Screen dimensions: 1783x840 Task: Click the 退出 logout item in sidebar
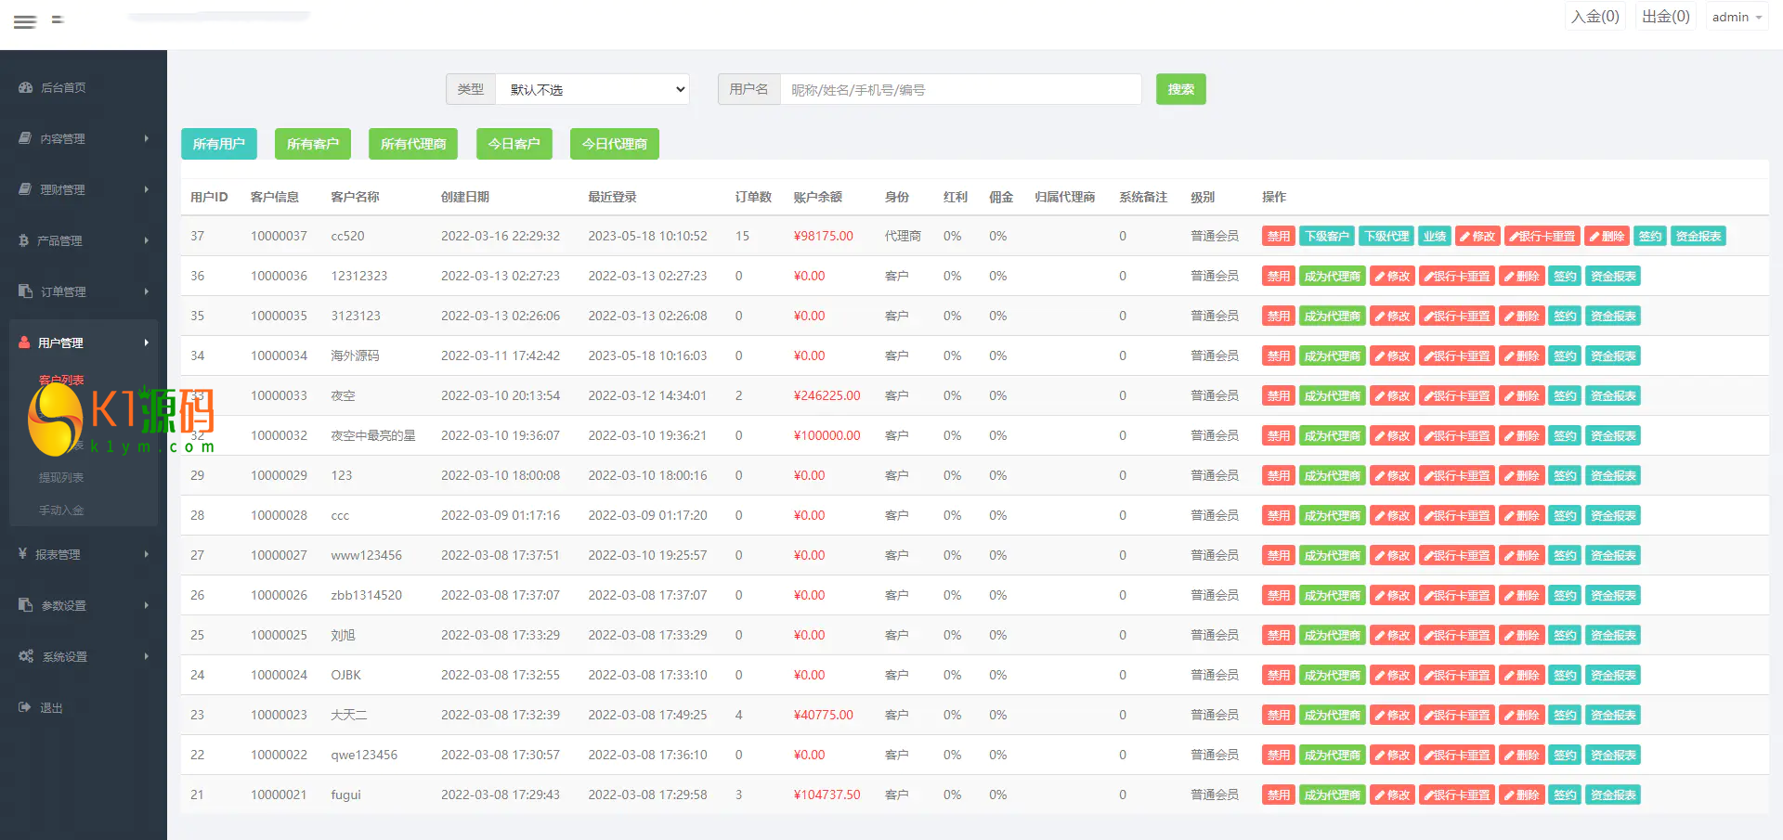(x=51, y=708)
